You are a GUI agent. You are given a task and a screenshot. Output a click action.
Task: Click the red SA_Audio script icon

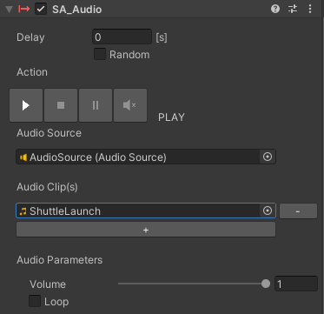tap(24, 10)
